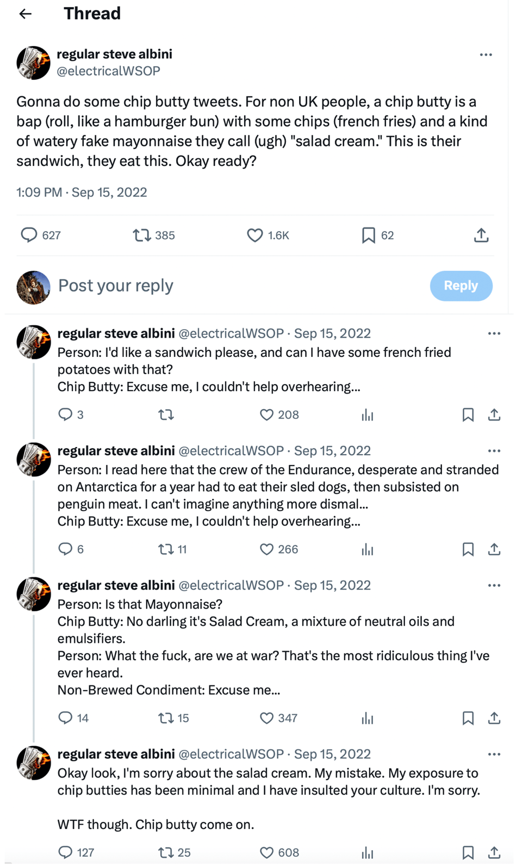Like the Endurance penguin meat tweet

[266, 549]
